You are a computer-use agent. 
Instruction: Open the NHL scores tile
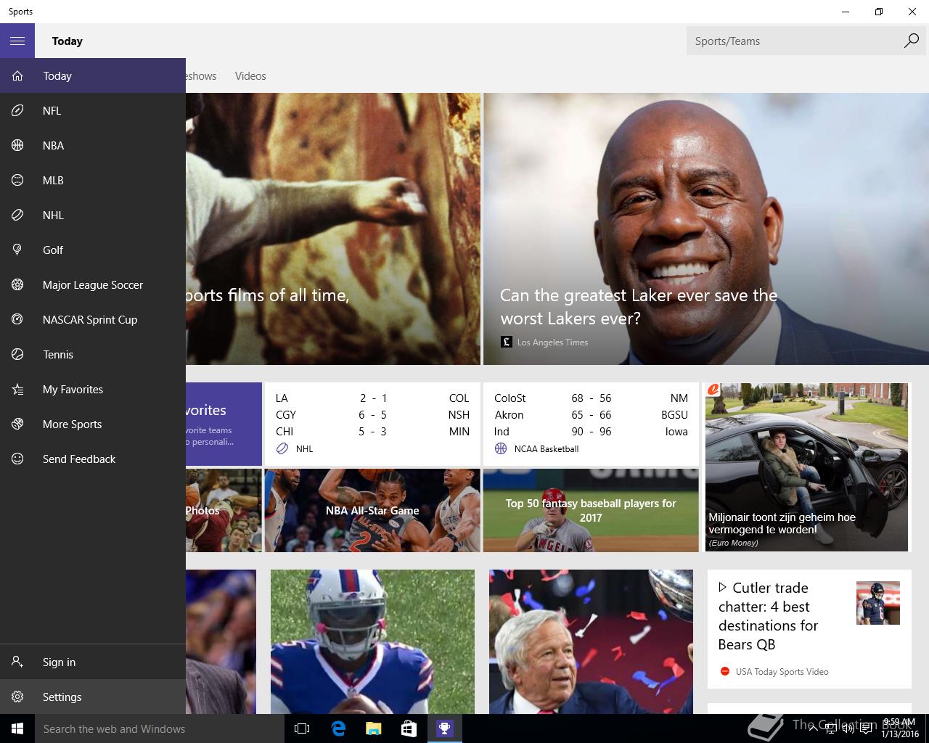click(x=372, y=424)
